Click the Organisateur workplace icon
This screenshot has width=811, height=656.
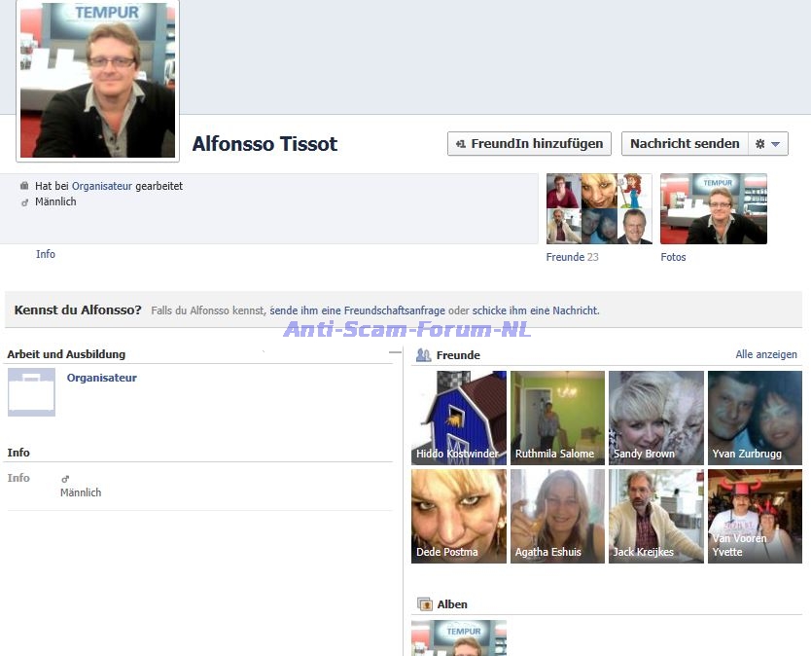31,392
